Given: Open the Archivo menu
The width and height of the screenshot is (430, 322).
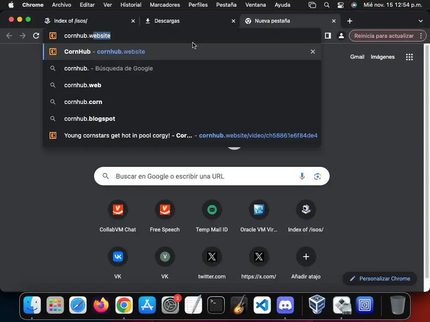Looking at the screenshot, I should pos(61,5).
